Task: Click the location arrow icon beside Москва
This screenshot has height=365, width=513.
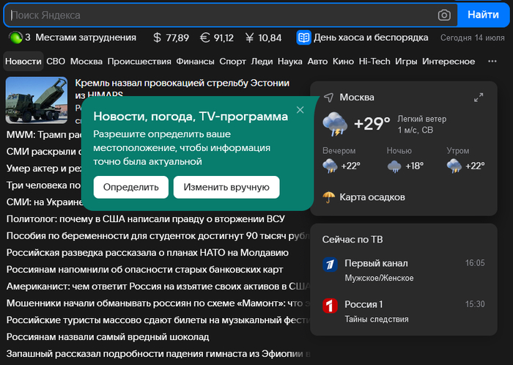Action: click(x=328, y=97)
